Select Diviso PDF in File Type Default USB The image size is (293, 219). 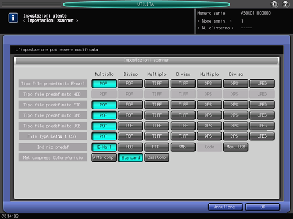click(x=130, y=136)
